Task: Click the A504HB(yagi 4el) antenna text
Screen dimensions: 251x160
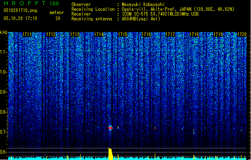Action: (141, 19)
